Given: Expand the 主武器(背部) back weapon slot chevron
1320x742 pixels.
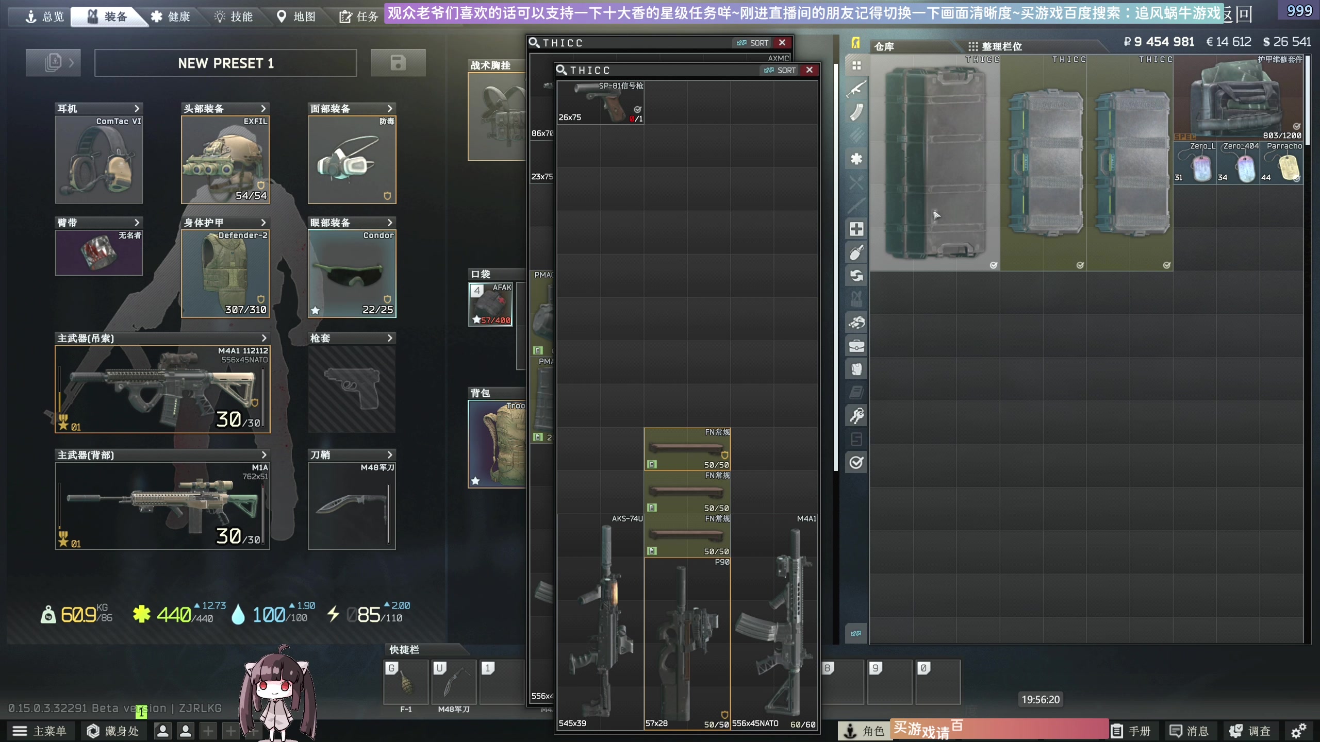Looking at the screenshot, I should [x=264, y=454].
